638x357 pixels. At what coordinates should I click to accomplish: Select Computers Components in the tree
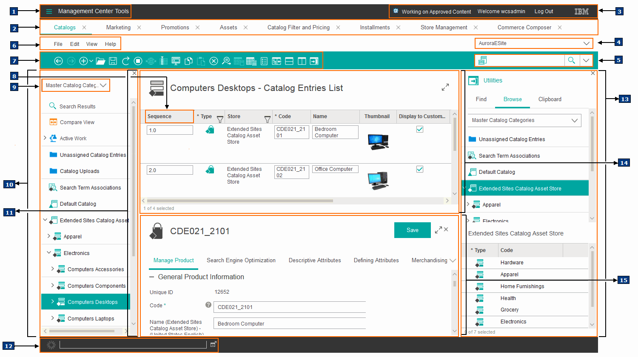97,286
